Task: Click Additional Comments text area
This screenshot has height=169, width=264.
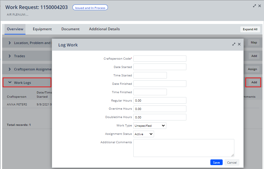Action: (x=184, y=148)
